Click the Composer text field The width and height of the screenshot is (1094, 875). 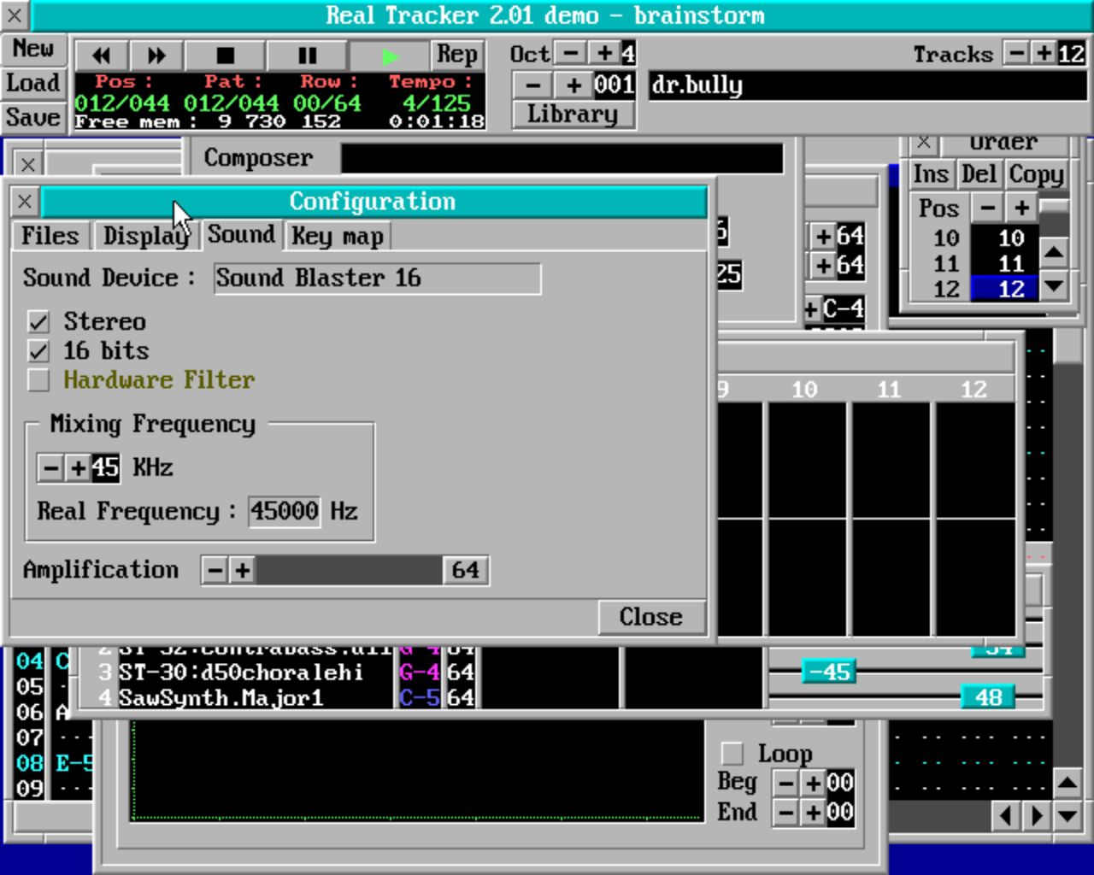562,158
